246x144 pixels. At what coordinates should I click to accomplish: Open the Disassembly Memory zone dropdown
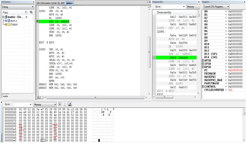[193, 7]
